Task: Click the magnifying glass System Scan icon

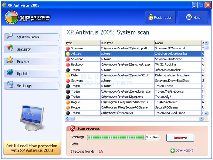Action: click(10, 36)
